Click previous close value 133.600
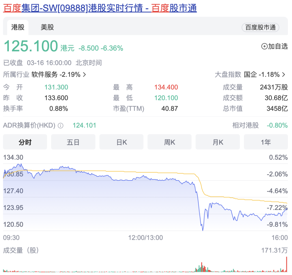The width and height of the screenshot is (292, 275). point(56,98)
